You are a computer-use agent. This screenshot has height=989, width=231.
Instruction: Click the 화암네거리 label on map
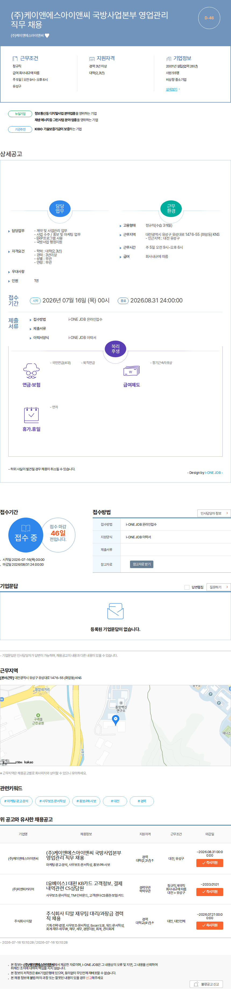tap(42, 690)
